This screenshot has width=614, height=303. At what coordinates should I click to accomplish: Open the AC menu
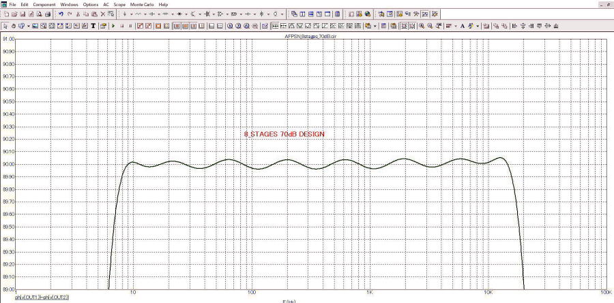(x=106, y=5)
